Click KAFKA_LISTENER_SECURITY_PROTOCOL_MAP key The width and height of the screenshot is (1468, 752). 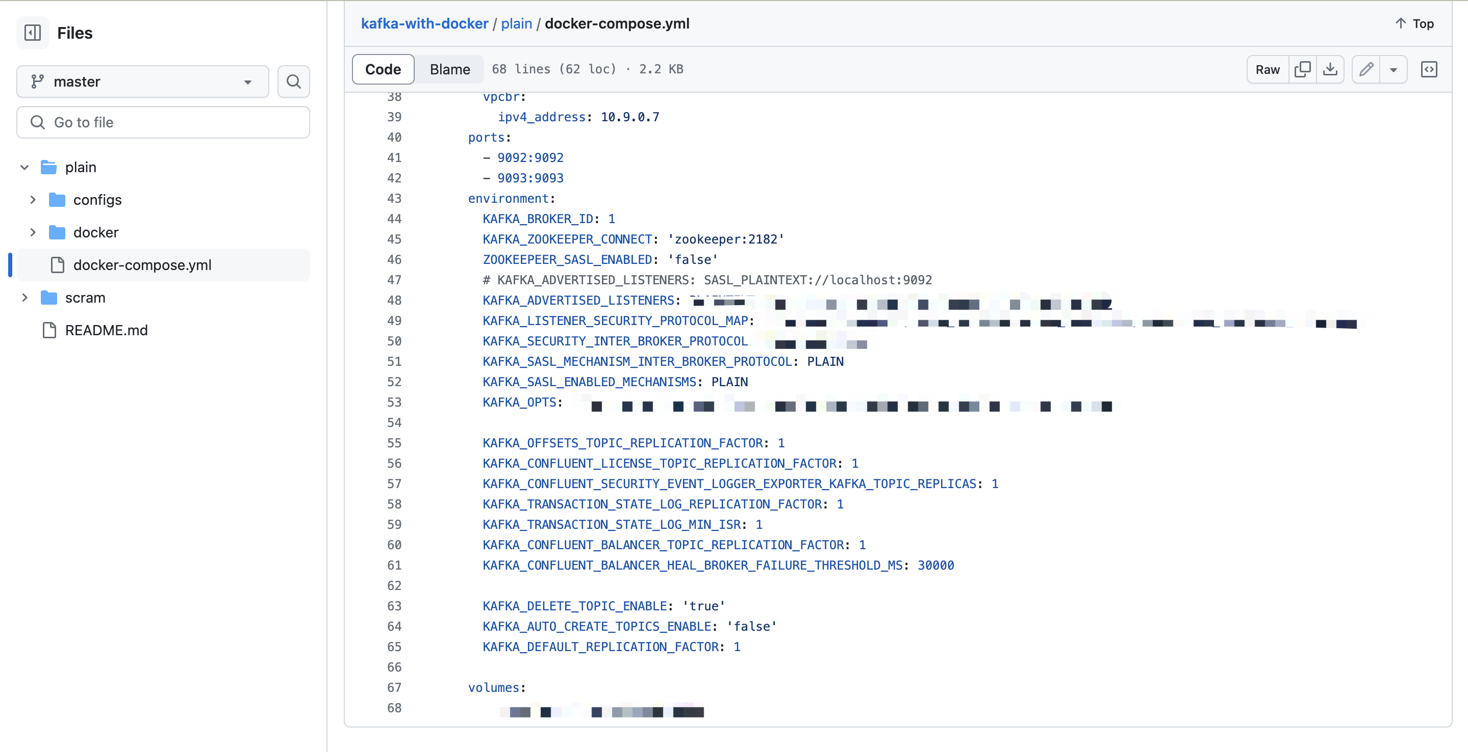pyautogui.click(x=615, y=320)
